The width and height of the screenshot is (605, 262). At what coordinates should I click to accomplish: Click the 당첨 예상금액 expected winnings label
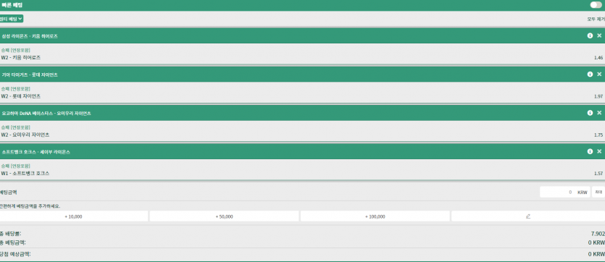(x=15, y=254)
